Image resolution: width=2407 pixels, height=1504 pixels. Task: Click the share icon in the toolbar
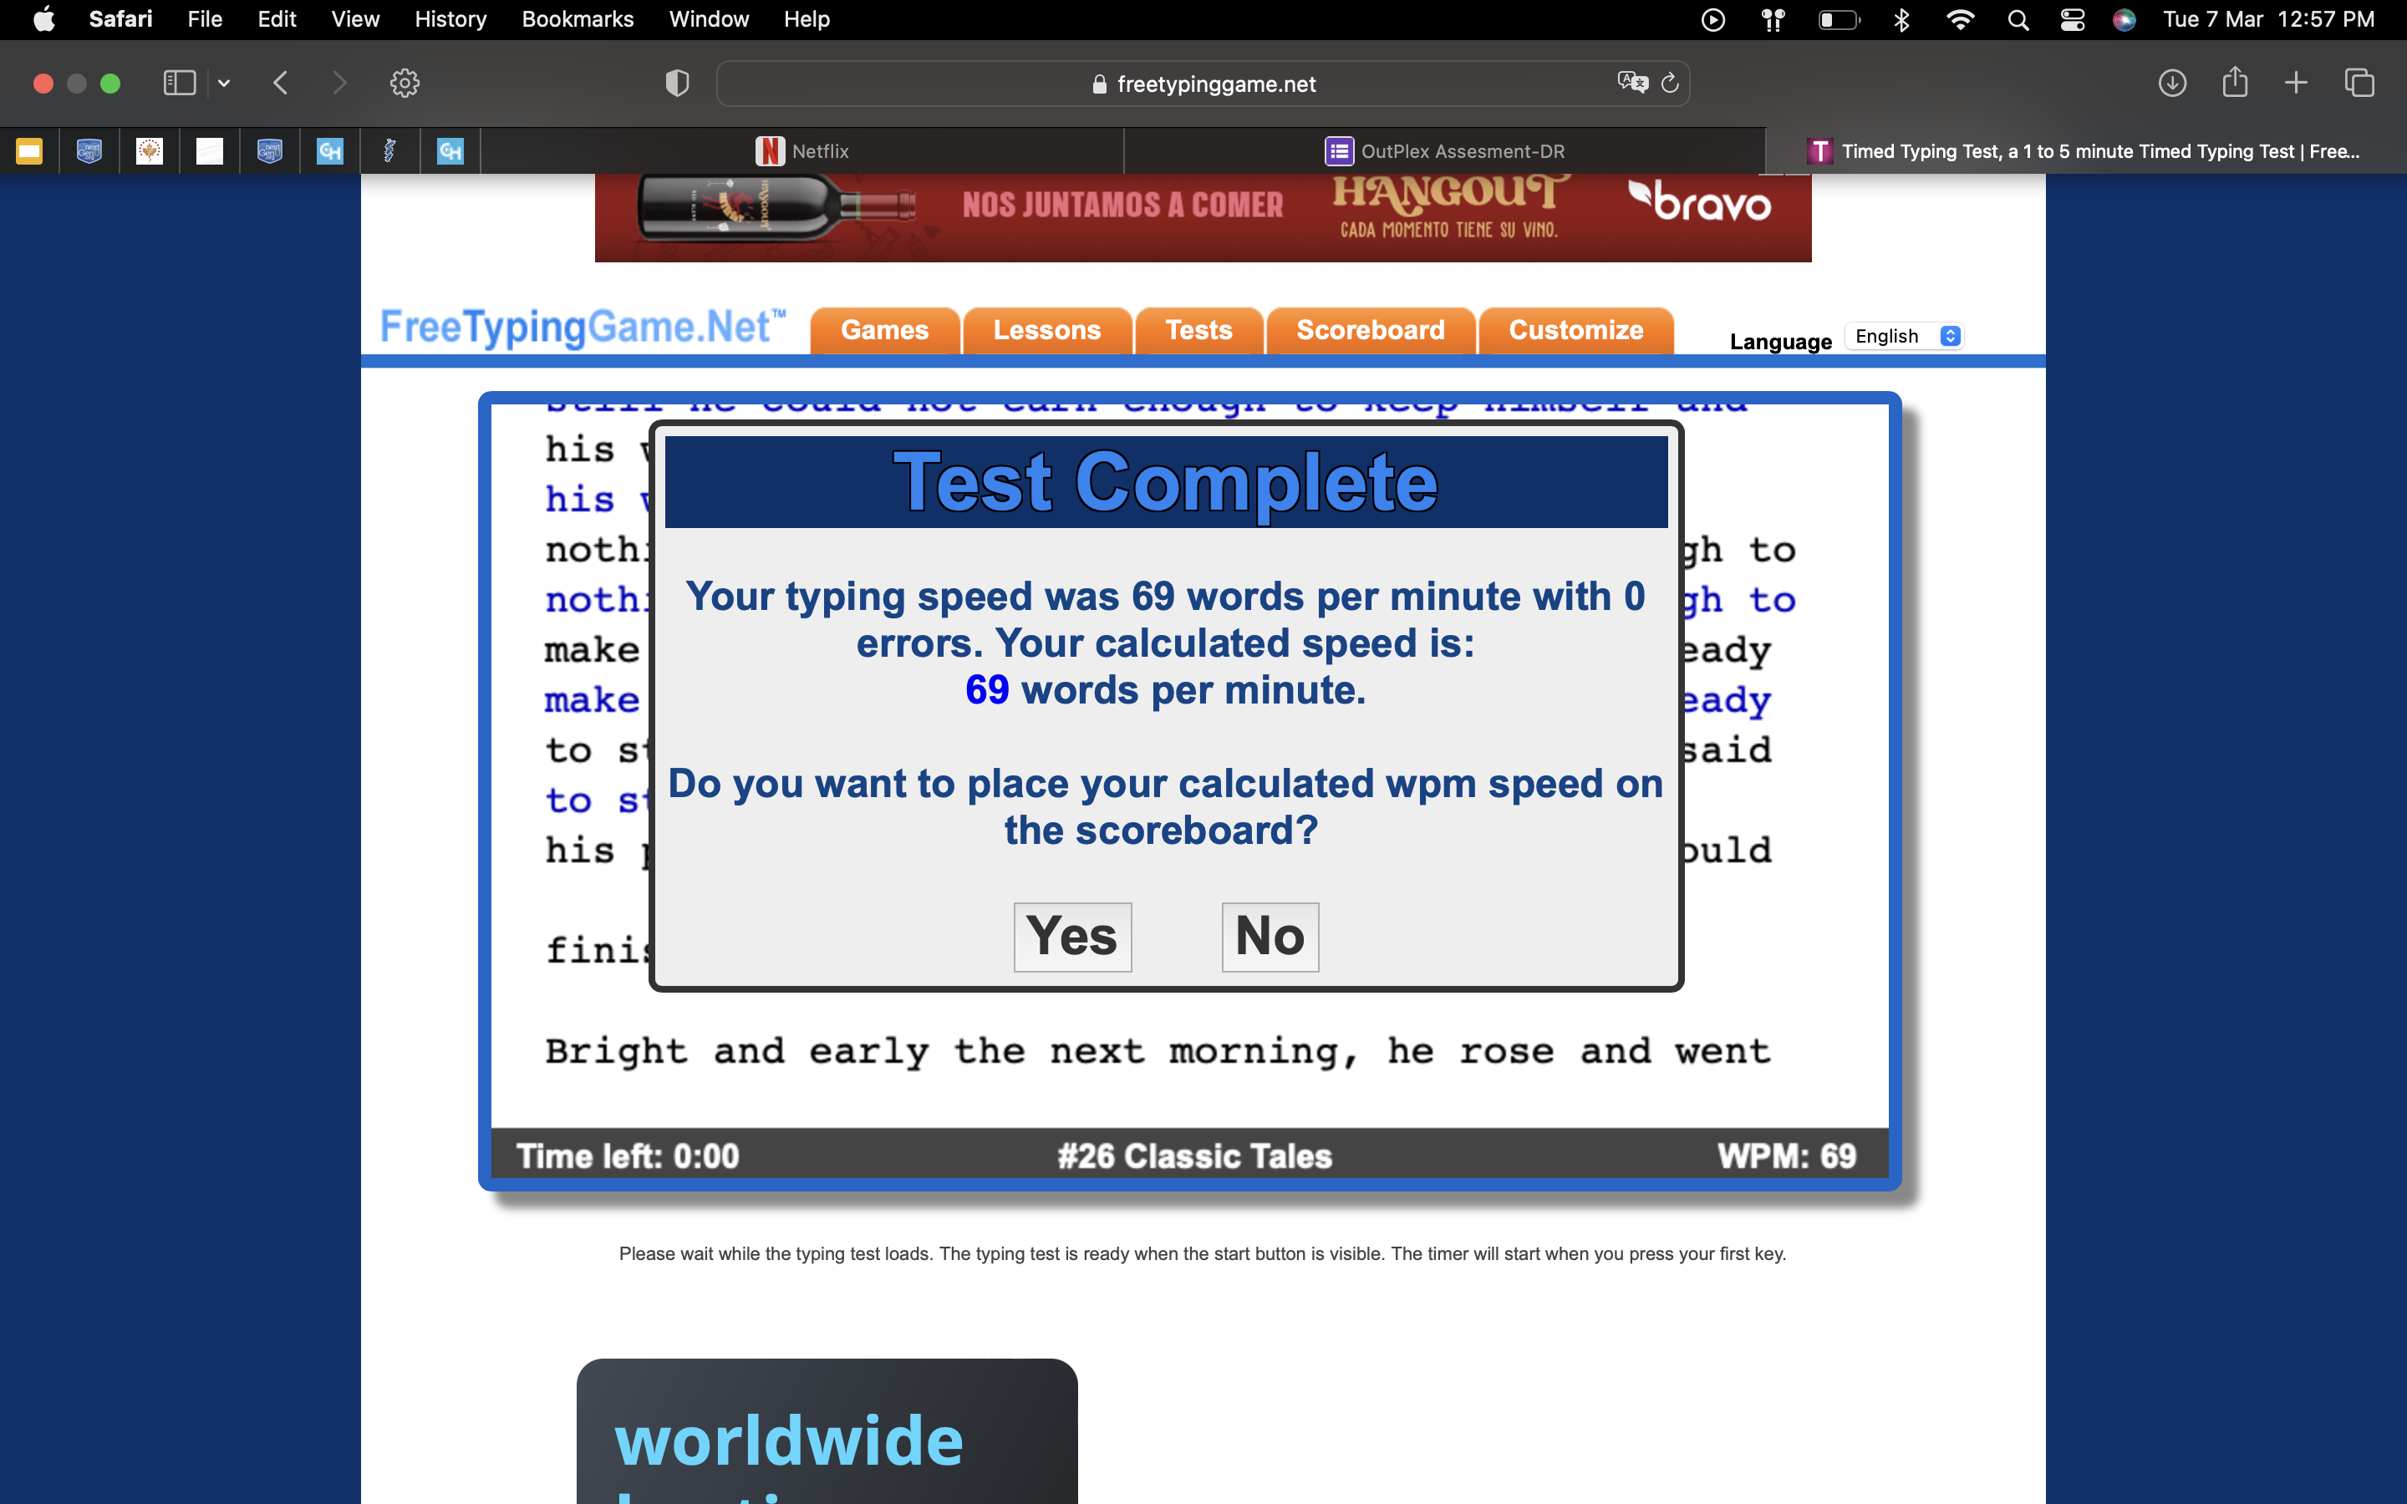tap(2234, 83)
